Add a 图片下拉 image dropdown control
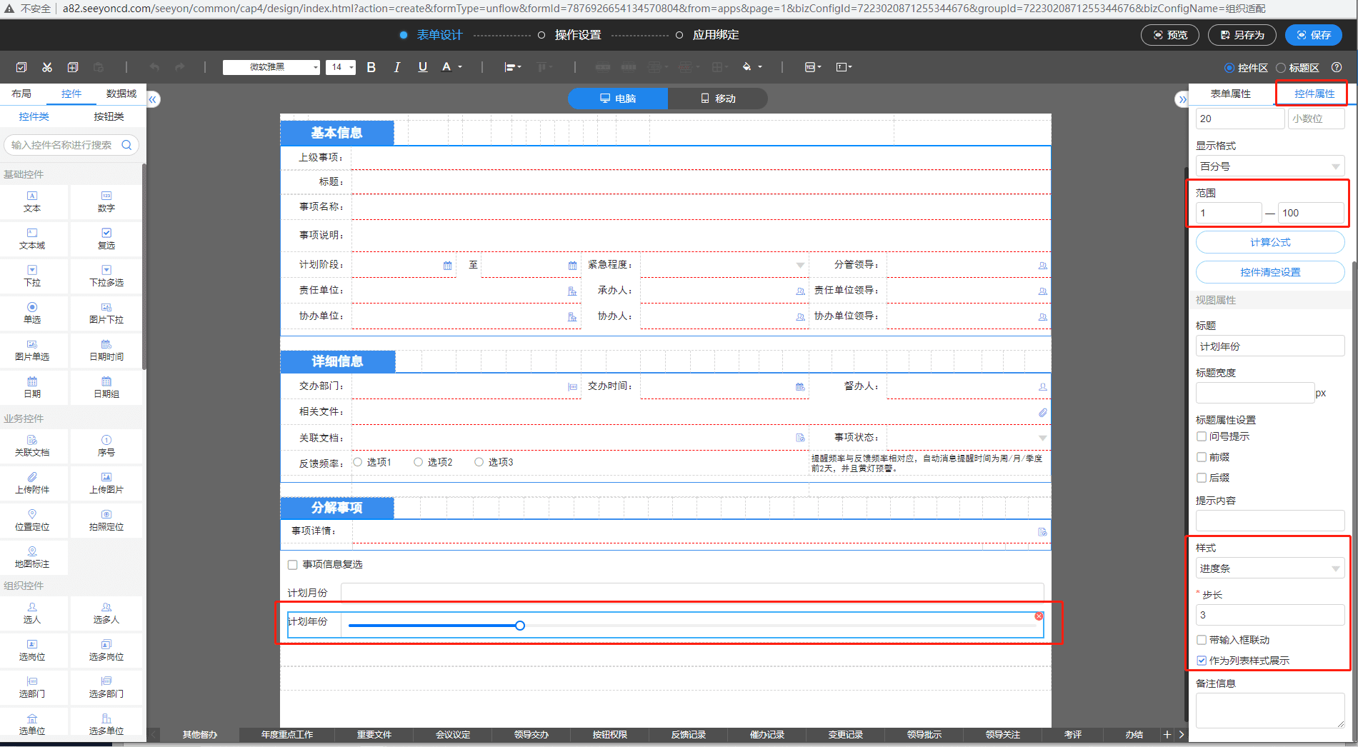The height and width of the screenshot is (747, 1358). pyautogui.click(x=106, y=313)
